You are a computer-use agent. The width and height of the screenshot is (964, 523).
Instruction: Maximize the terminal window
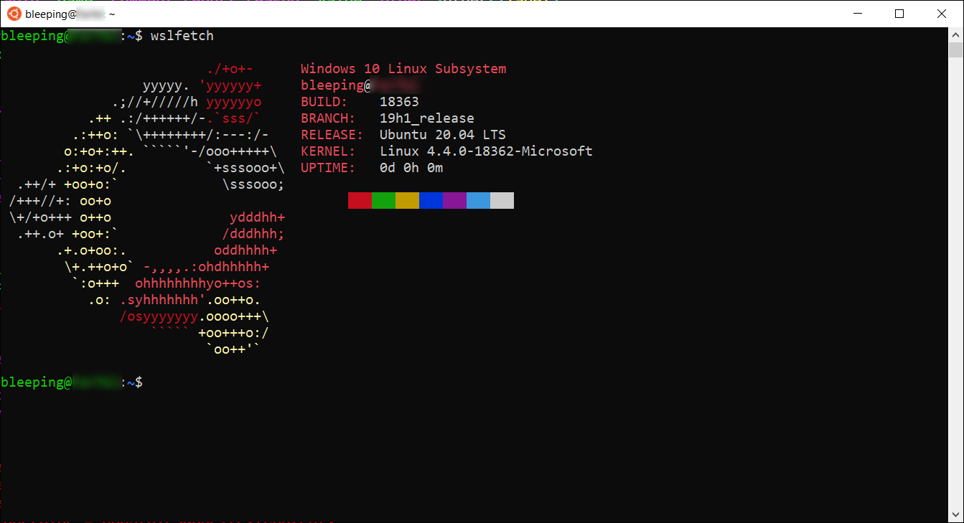(899, 14)
